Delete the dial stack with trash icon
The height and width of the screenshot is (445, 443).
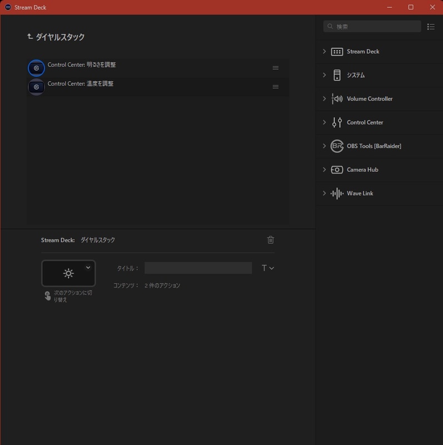click(x=271, y=240)
